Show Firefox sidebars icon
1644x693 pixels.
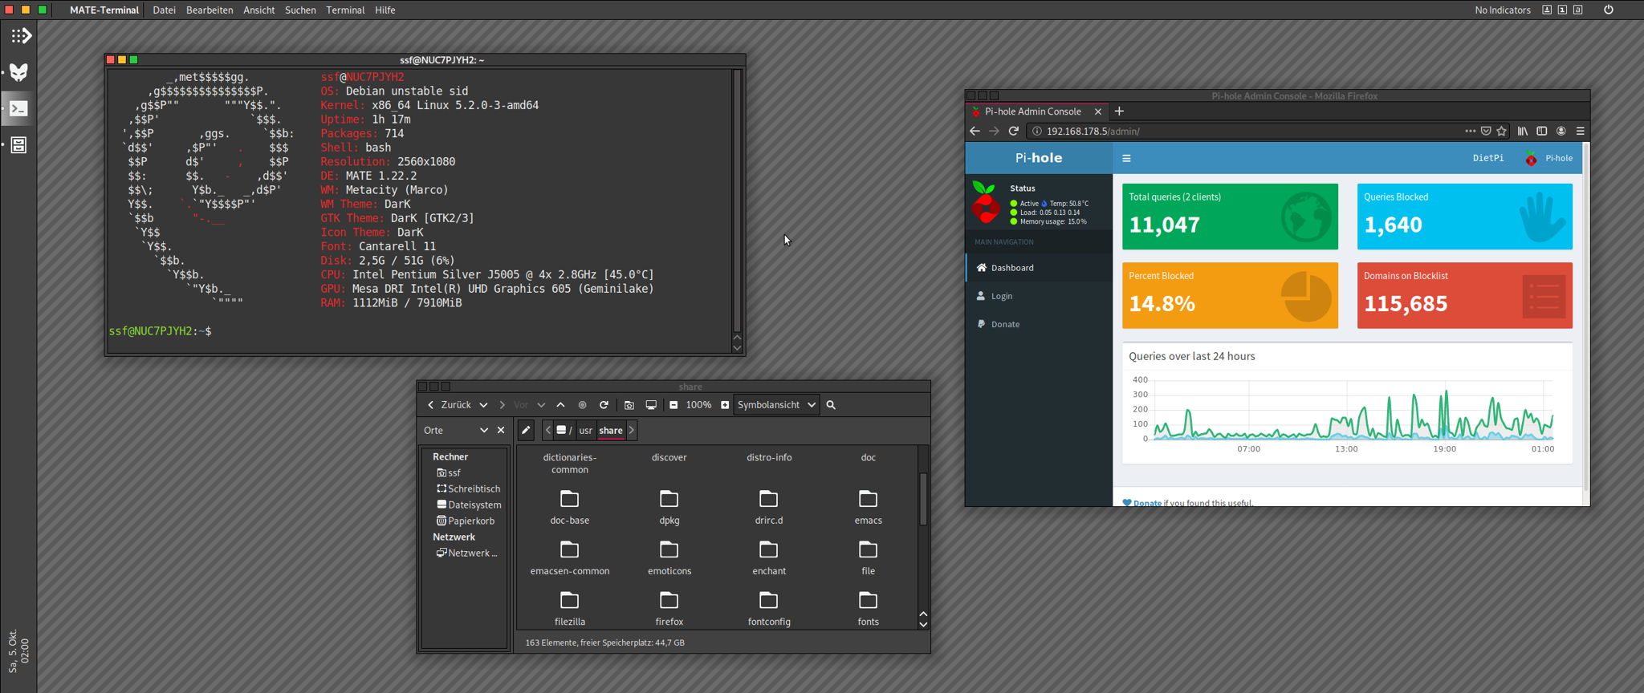(1541, 131)
